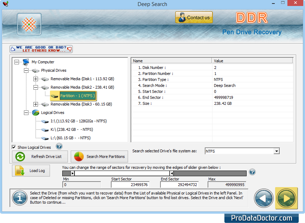The height and width of the screenshot is (223, 305).
Task: Collapse the Physical Drives node
Action: 26,70
